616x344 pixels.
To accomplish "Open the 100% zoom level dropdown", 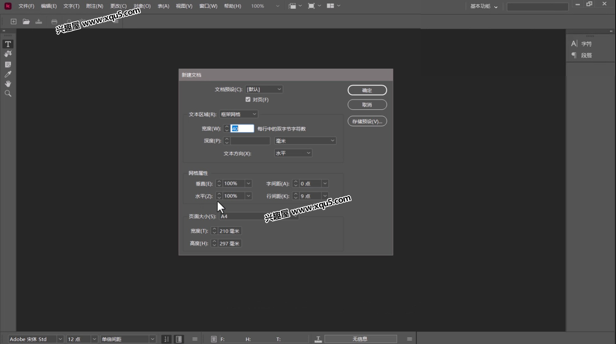I will pos(278,6).
